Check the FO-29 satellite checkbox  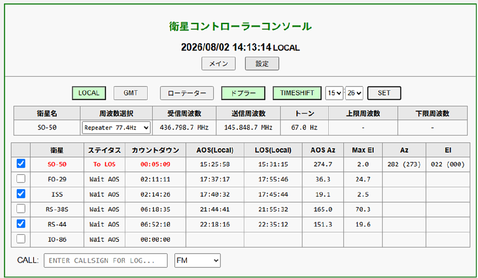21,179
